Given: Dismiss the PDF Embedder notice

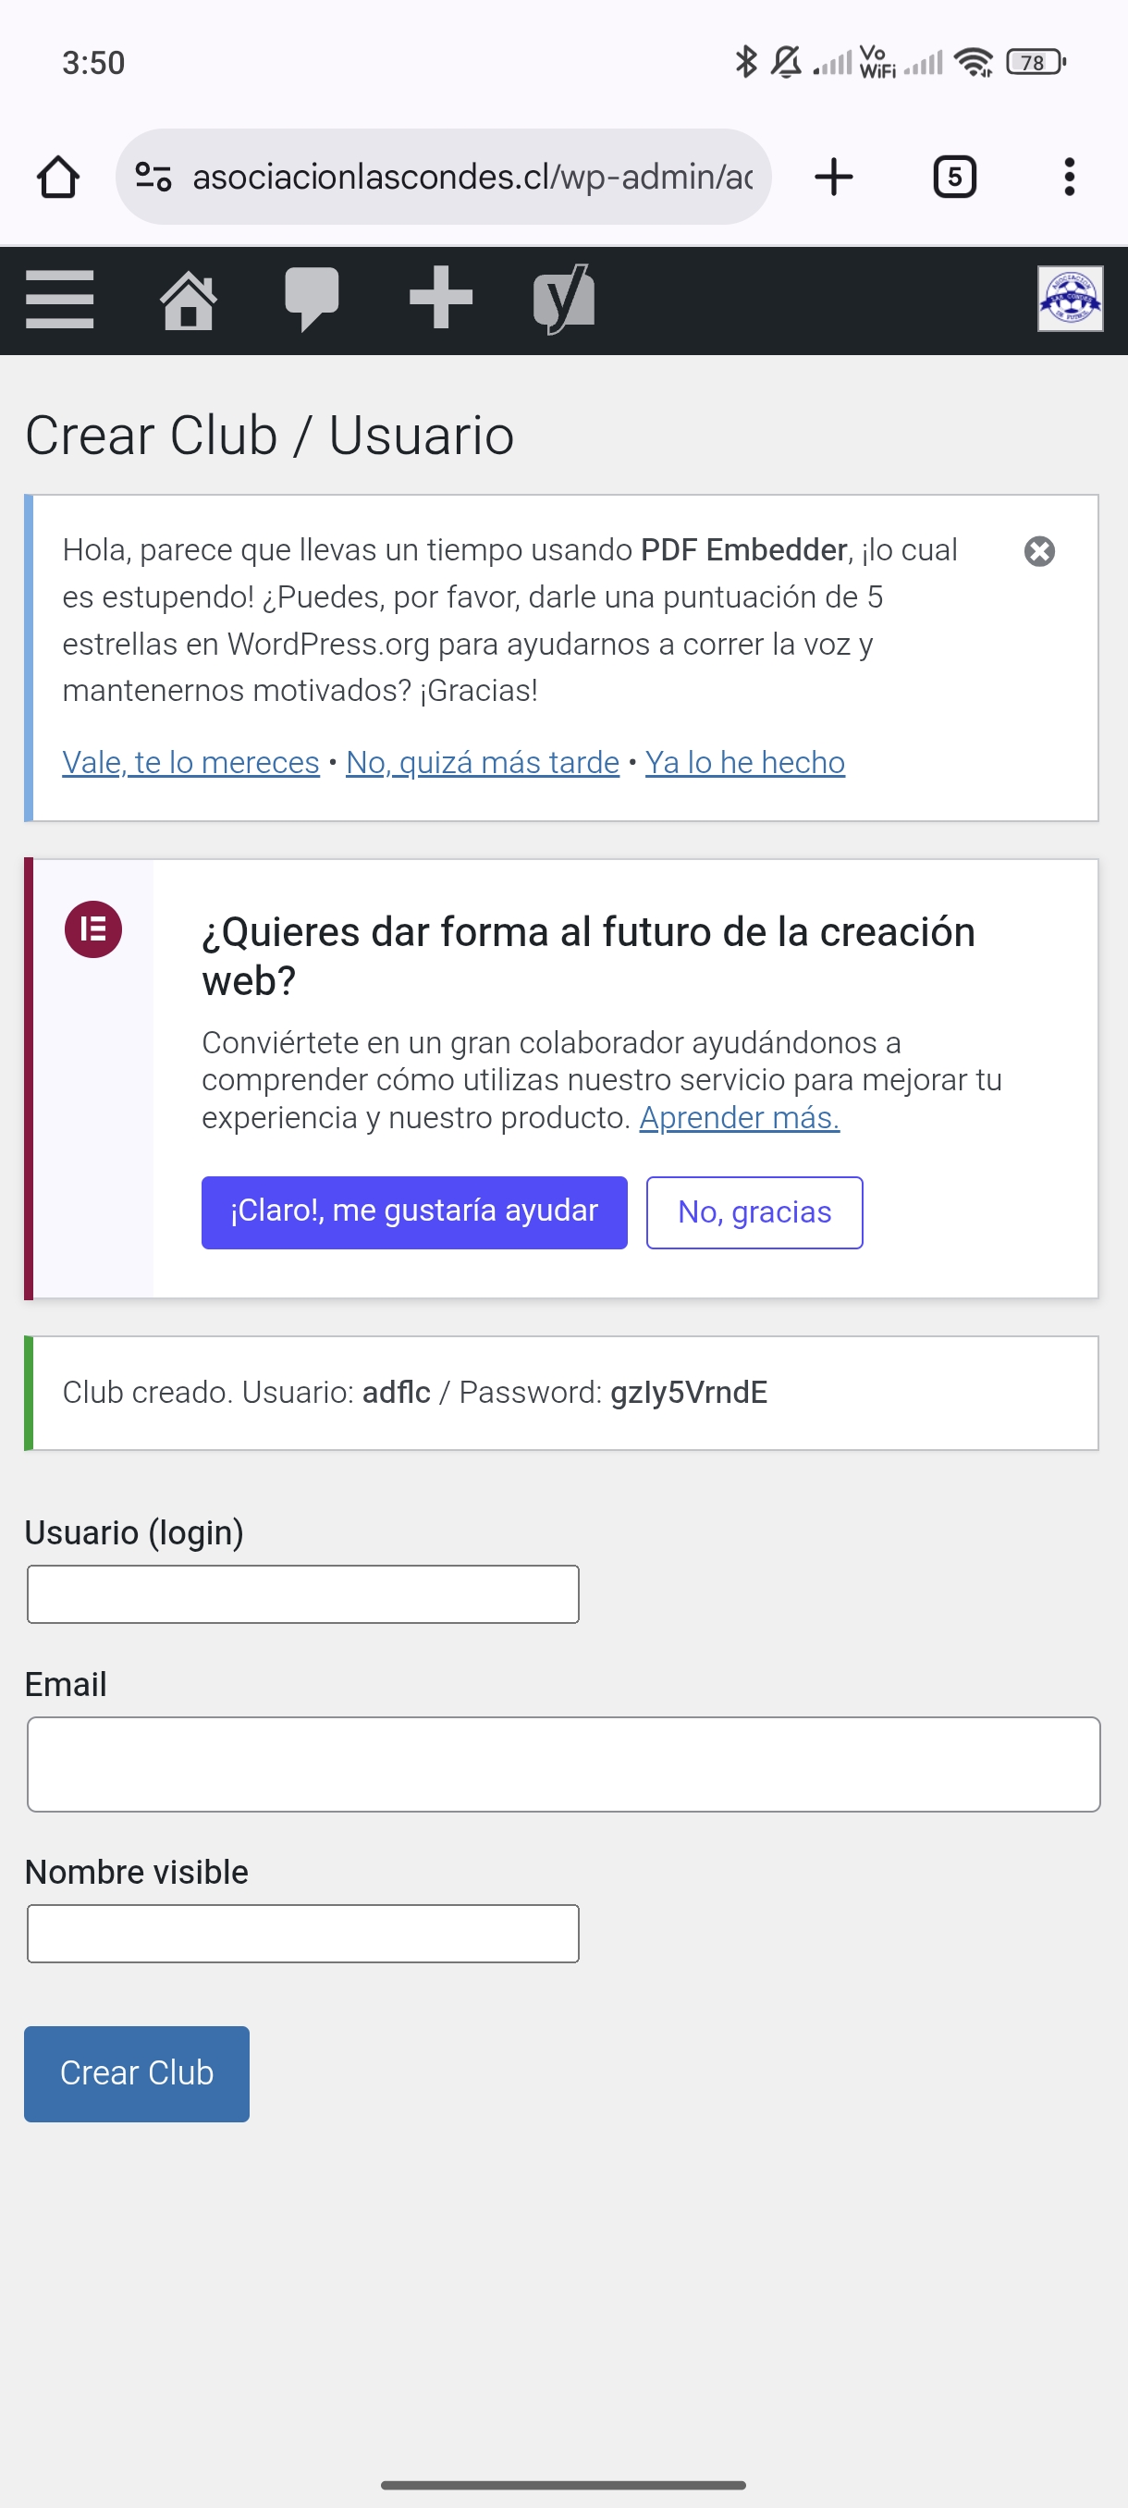Looking at the screenshot, I should [x=1039, y=552].
